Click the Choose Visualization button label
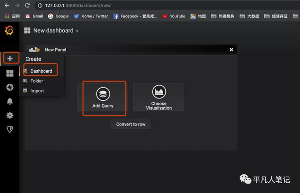 (159, 106)
